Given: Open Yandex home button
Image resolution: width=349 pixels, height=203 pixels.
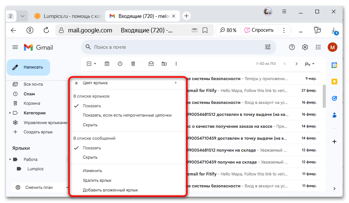Looking at the screenshot, I should click(x=30, y=30).
